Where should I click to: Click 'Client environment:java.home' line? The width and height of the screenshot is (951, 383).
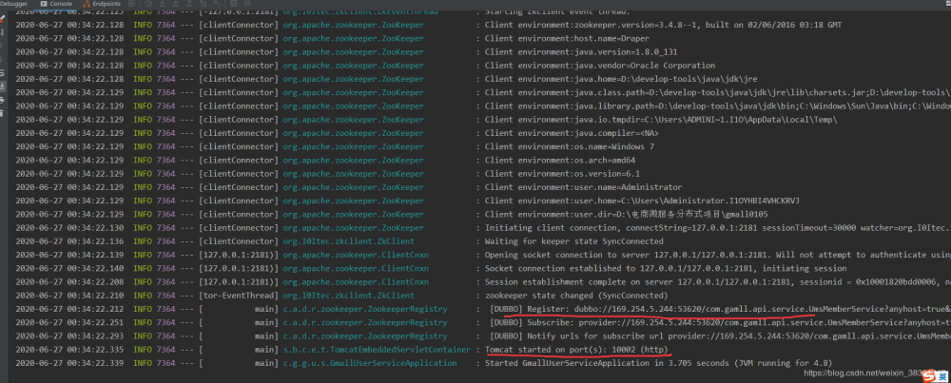(620, 79)
